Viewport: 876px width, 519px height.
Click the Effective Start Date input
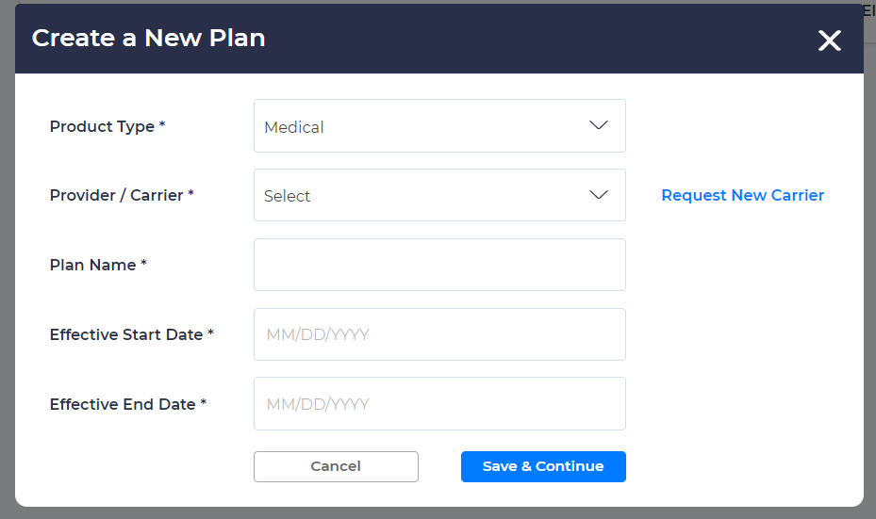[x=439, y=334]
